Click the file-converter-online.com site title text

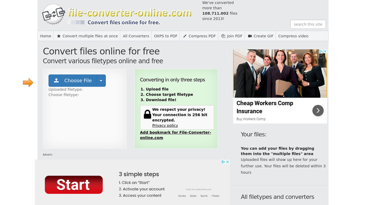[129, 13]
